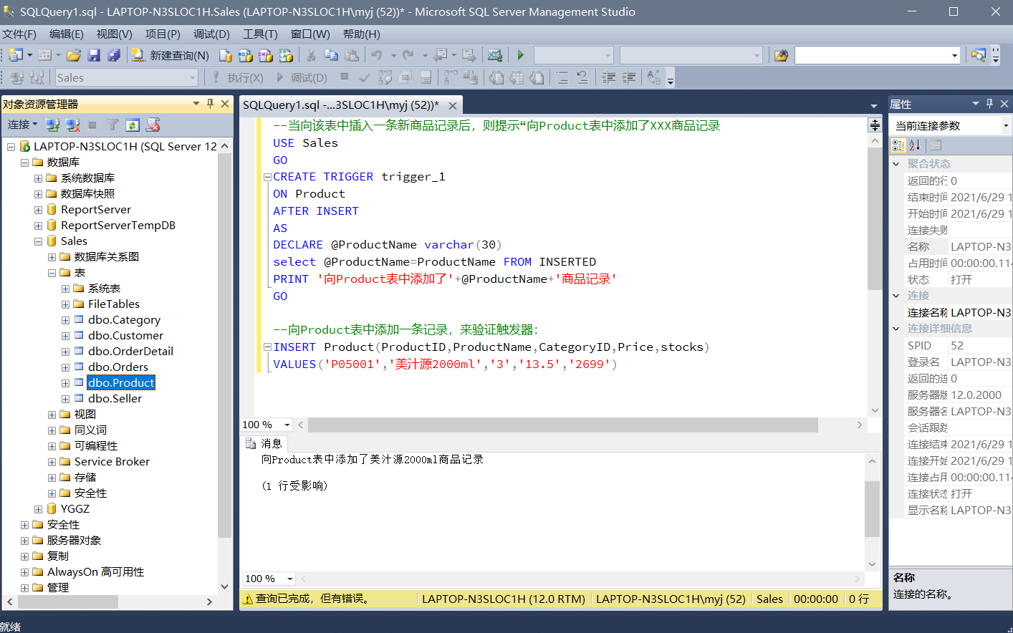Open the 工具(T) menu
The width and height of the screenshot is (1013, 633).
point(260,34)
